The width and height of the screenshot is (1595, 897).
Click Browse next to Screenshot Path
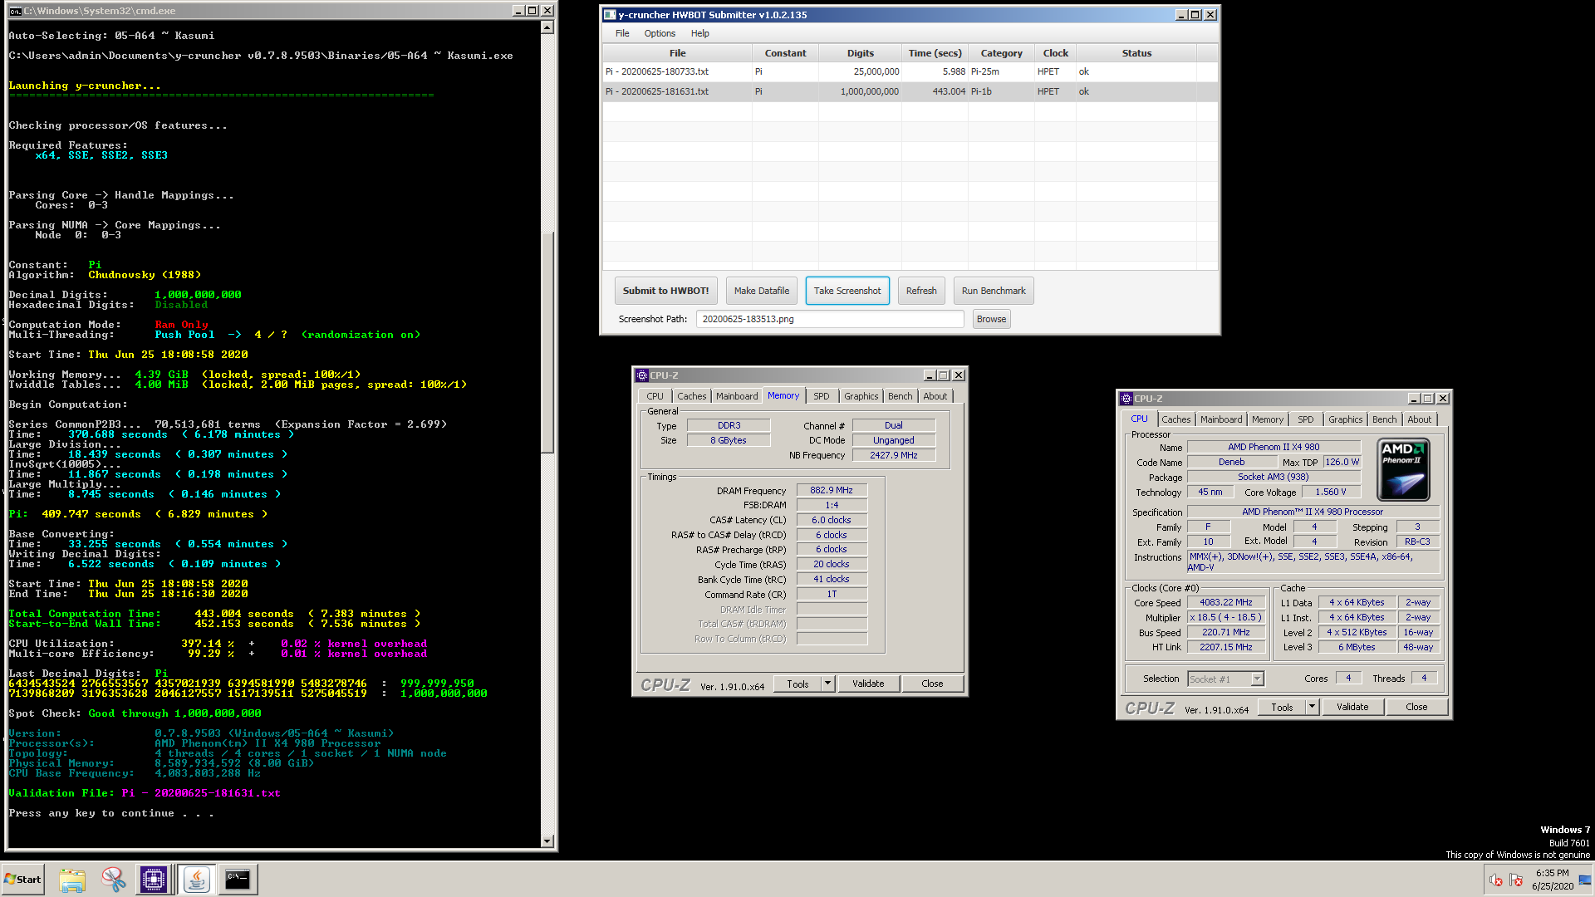(991, 319)
